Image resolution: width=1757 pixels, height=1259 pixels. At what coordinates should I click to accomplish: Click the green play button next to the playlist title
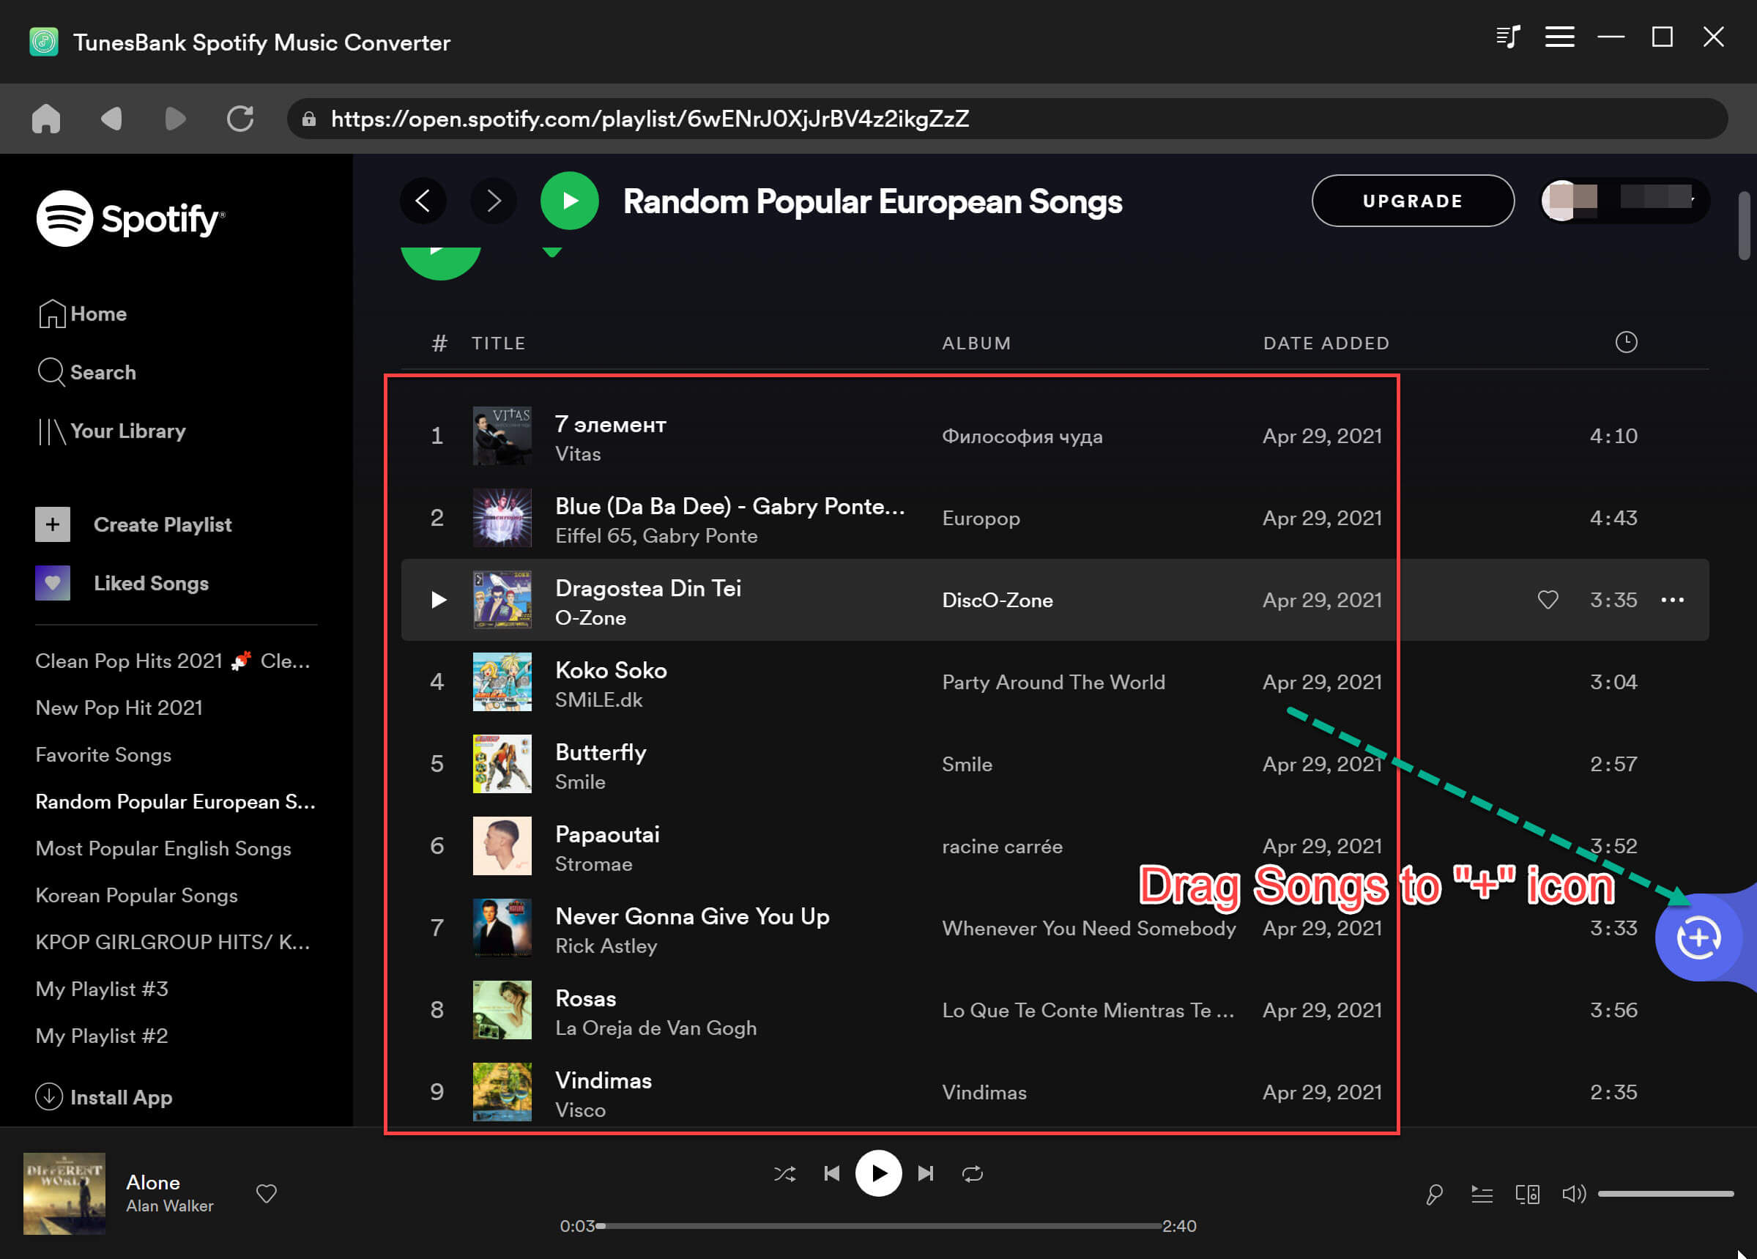click(x=569, y=201)
